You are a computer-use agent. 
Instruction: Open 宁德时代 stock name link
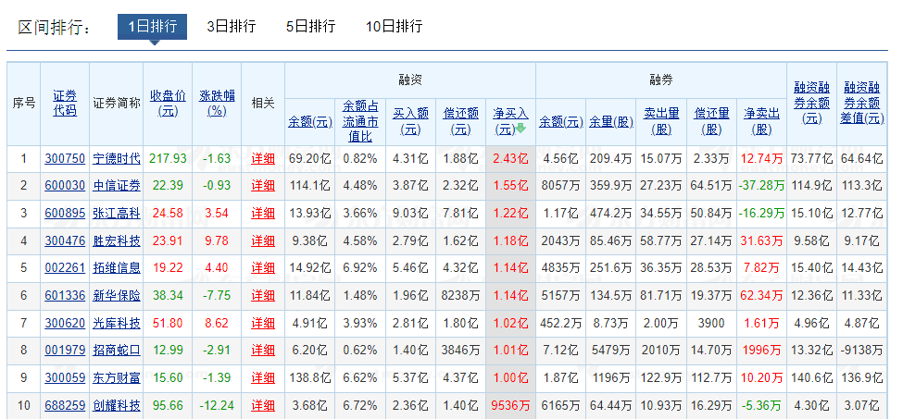[x=116, y=159]
